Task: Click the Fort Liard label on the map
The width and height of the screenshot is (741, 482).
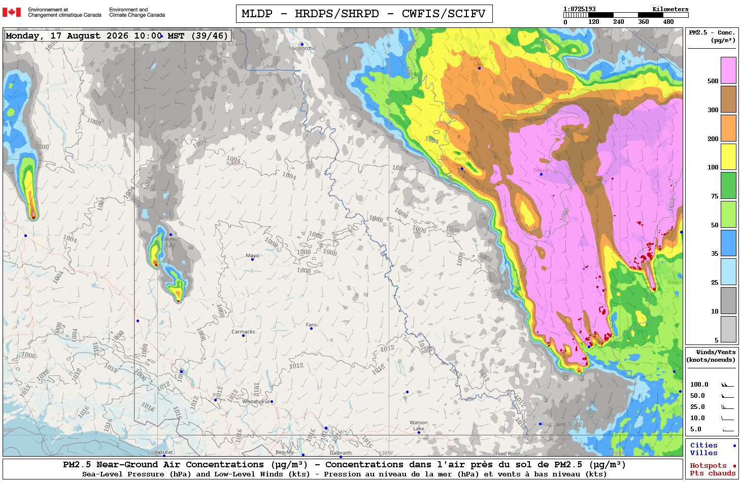Action: [554, 424]
